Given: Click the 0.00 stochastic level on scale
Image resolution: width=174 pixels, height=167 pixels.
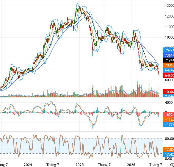Looking at the screenshot, I should [x=168, y=159].
